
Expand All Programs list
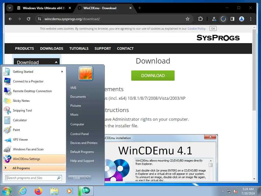(x=34, y=168)
